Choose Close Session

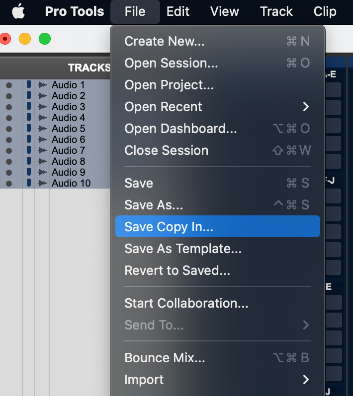(218, 150)
